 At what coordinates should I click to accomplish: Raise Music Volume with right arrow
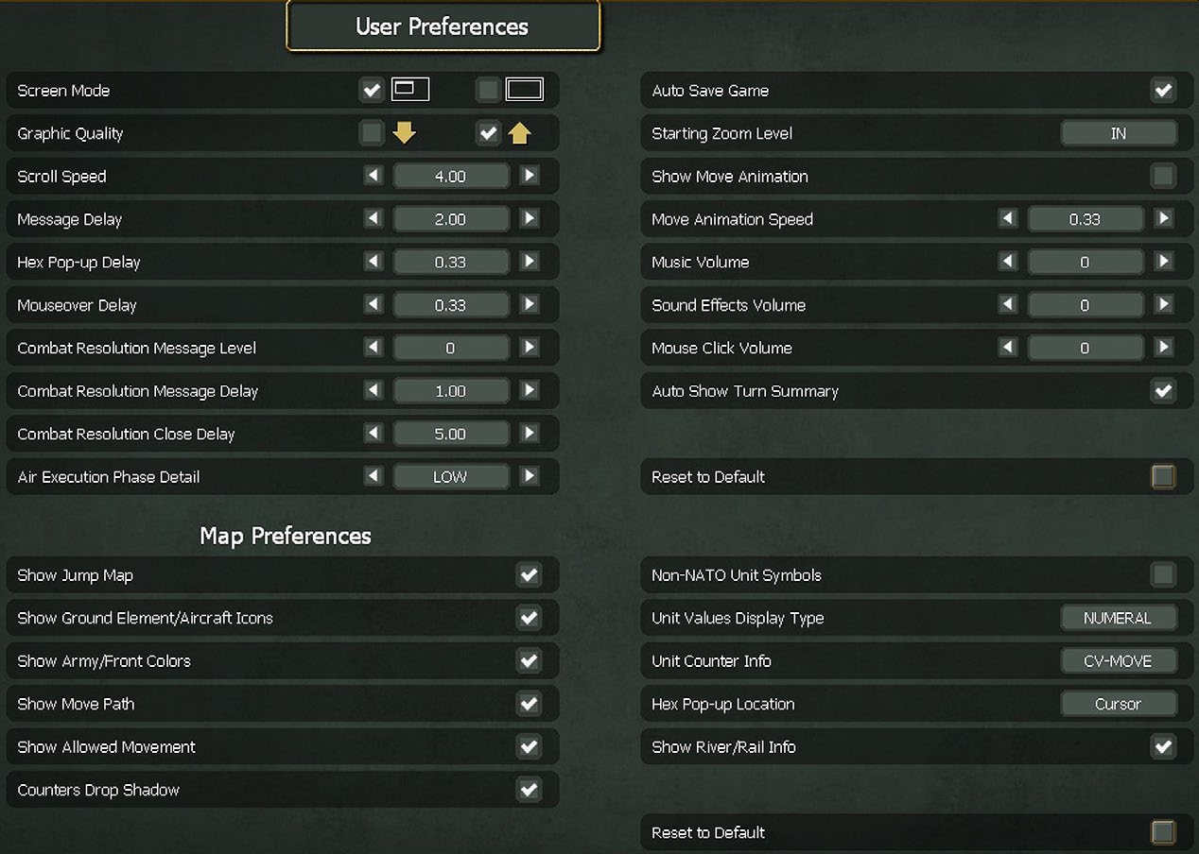point(1164,262)
